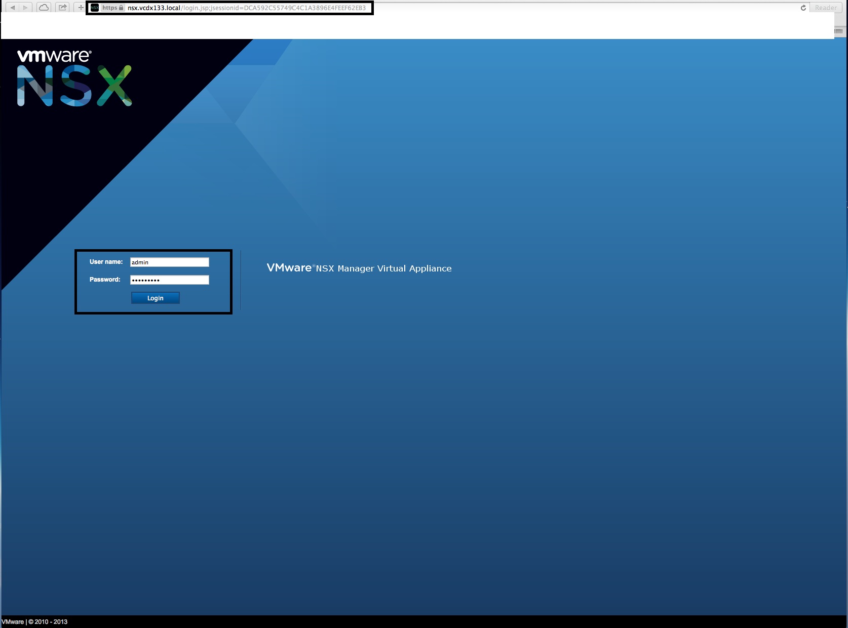Go forward using the browser forward arrow
Image resolution: width=848 pixels, height=628 pixels.
[25, 8]
